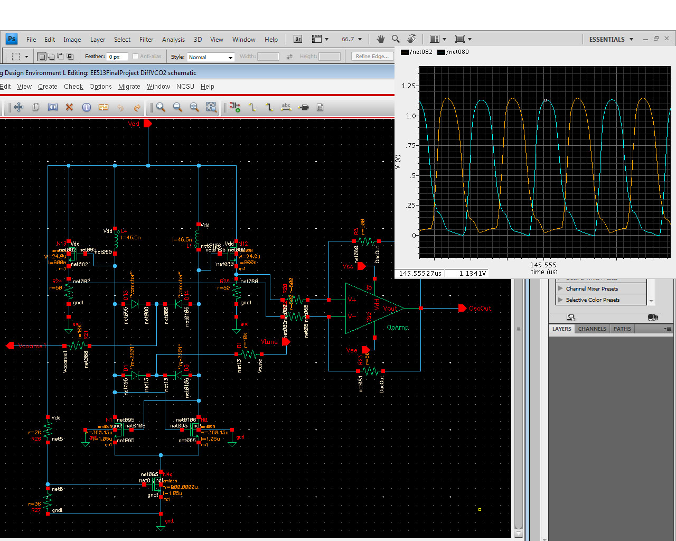Click the zoom out magnifier in schematic toolbar
This screenshot has height=541, width=676.
point(177,107)
